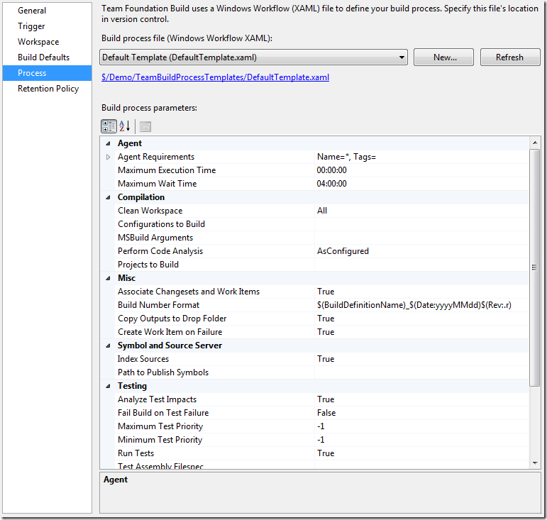Click the New... button
The image size is (547, 520).
click(443, 57)
